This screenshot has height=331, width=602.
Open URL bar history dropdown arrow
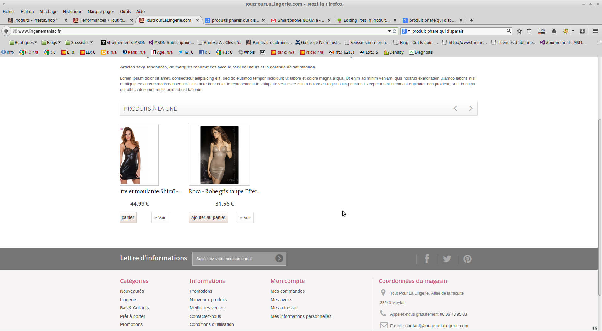tap(389, 31)
